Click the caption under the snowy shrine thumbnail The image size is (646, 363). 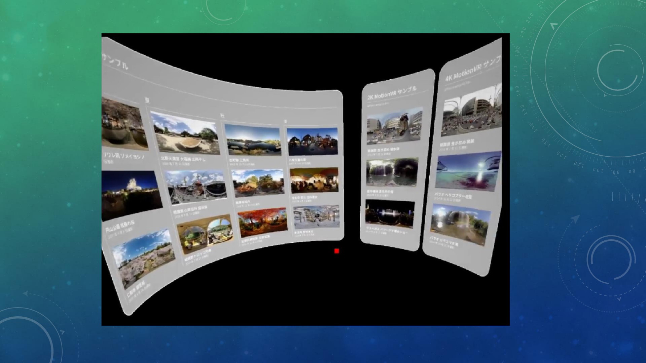click(x=304, y=232)
